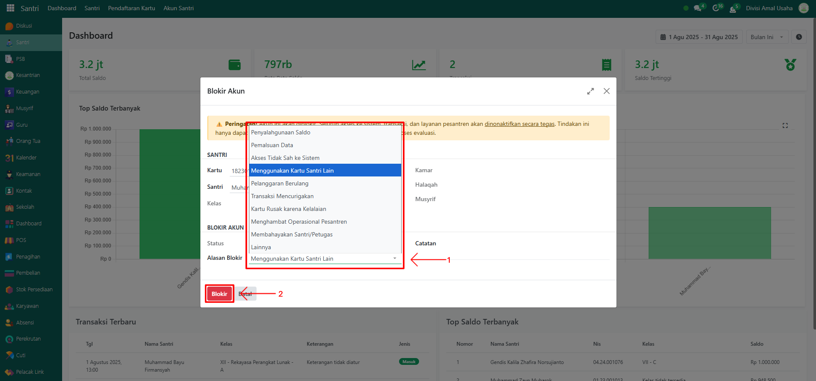Close the Blokir Akun dialog
This screenshot has height=381, width=816.
[x=606, y=91]
